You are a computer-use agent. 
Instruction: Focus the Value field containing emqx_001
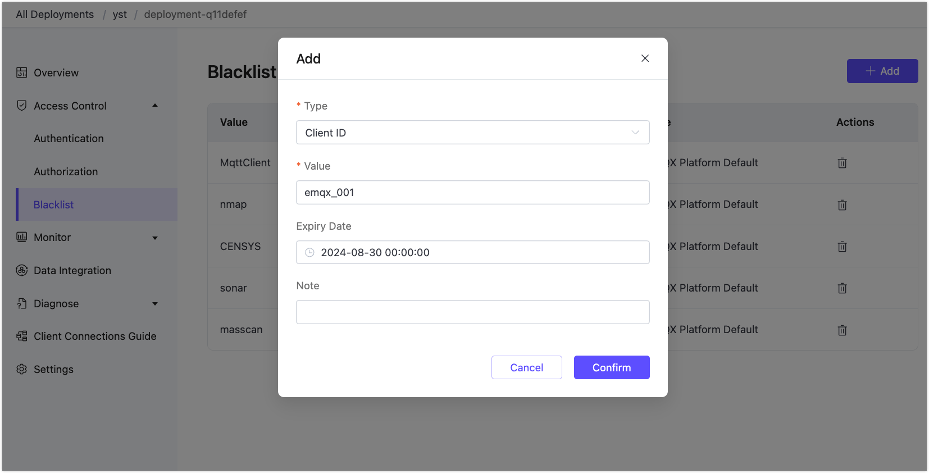pyautogui.click(x=472, y=193)
